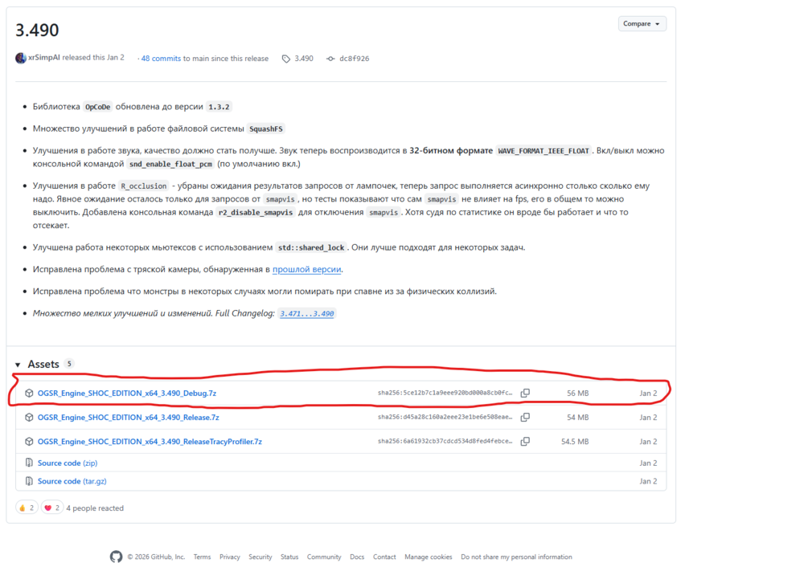Click sha256:5ce12b7c1a9eee920bd000a8cb0fc hash text

point(445,393)
